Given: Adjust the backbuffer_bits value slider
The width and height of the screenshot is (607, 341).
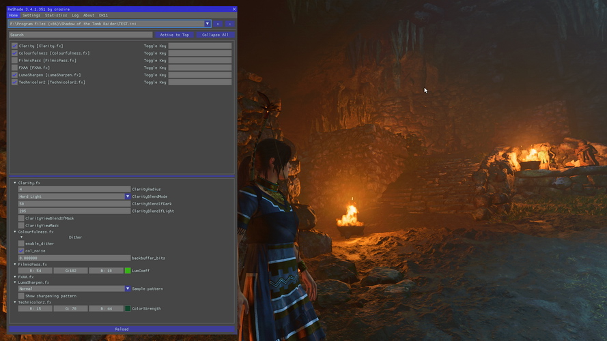Looking at the screenshot, I should (74, 258).
